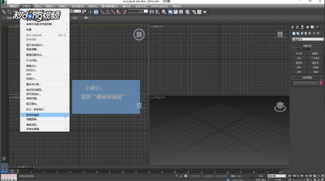This screenshot has width=325, height=181.
Task: Toggle Spinner Snap in the toolbar
Action: click(118, 12)
